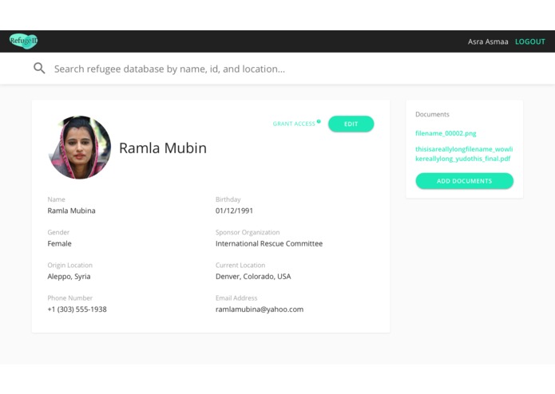Click the RefugeID heart logo

(x=23, y=41)
